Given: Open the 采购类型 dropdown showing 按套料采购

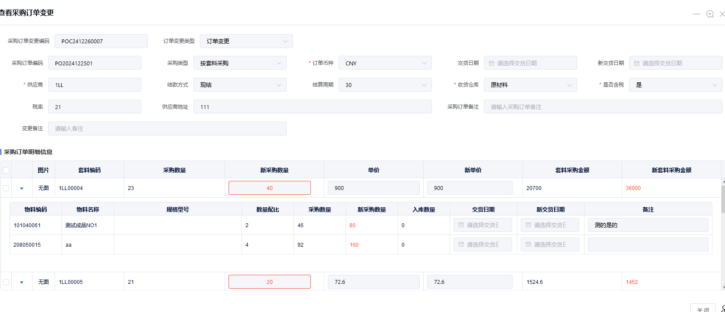Looking at the screenshot, I should click(240, 63).
